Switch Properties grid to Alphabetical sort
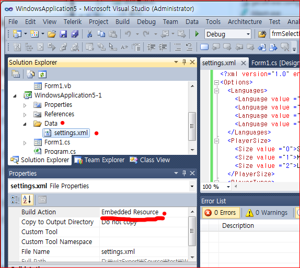The image size is (300, 268). coord(27,200)
